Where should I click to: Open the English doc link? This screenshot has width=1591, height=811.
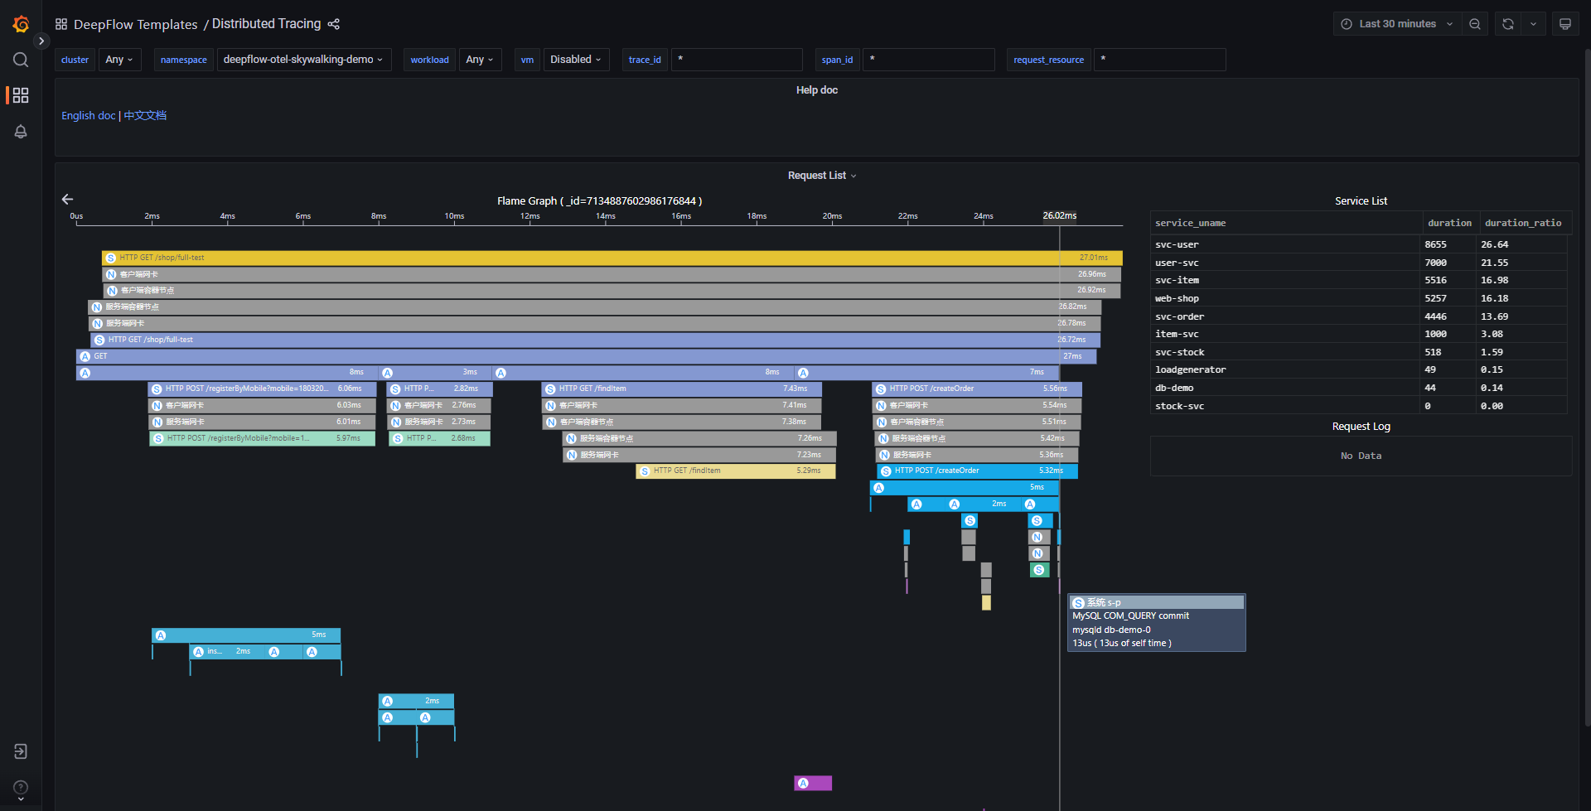(x=88, y=116)
